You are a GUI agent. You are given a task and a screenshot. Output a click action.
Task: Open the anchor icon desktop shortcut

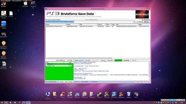[114, 95]
